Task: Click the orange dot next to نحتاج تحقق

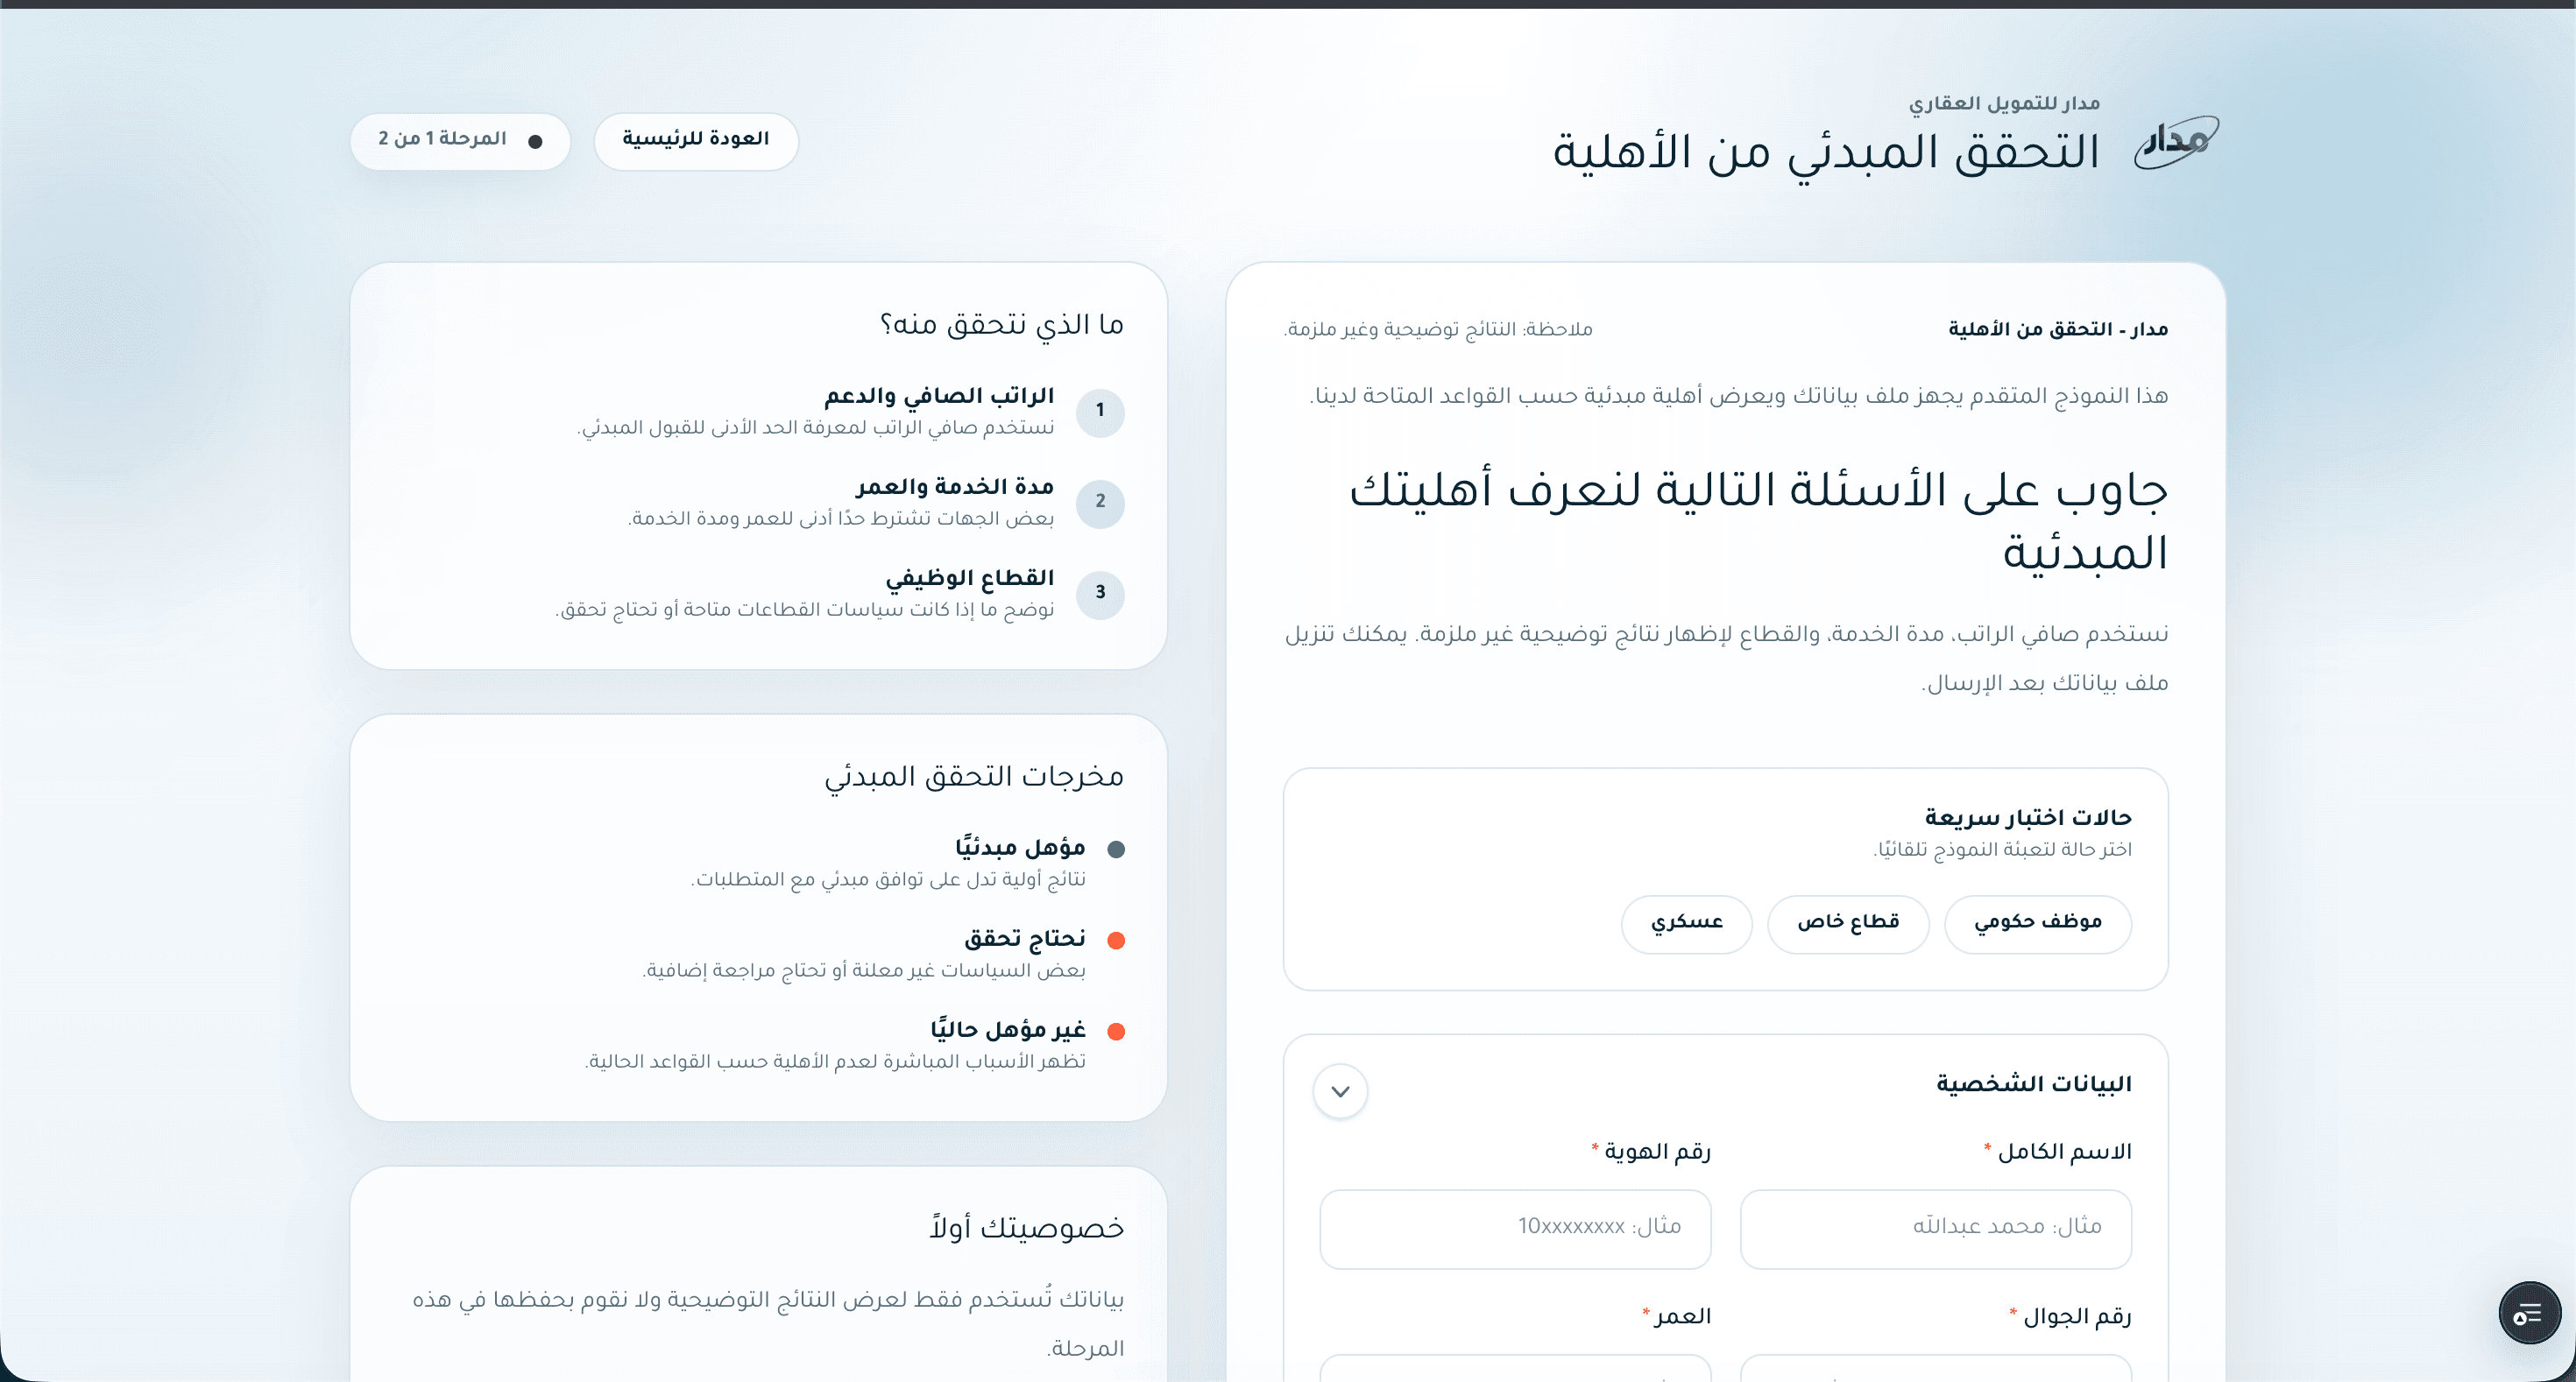Action: click(1119, 941)
